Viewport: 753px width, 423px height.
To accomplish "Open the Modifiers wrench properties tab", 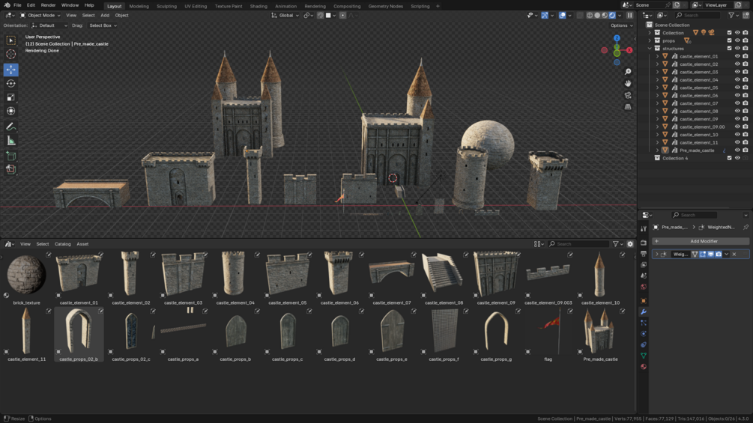I will coord(644,311).
